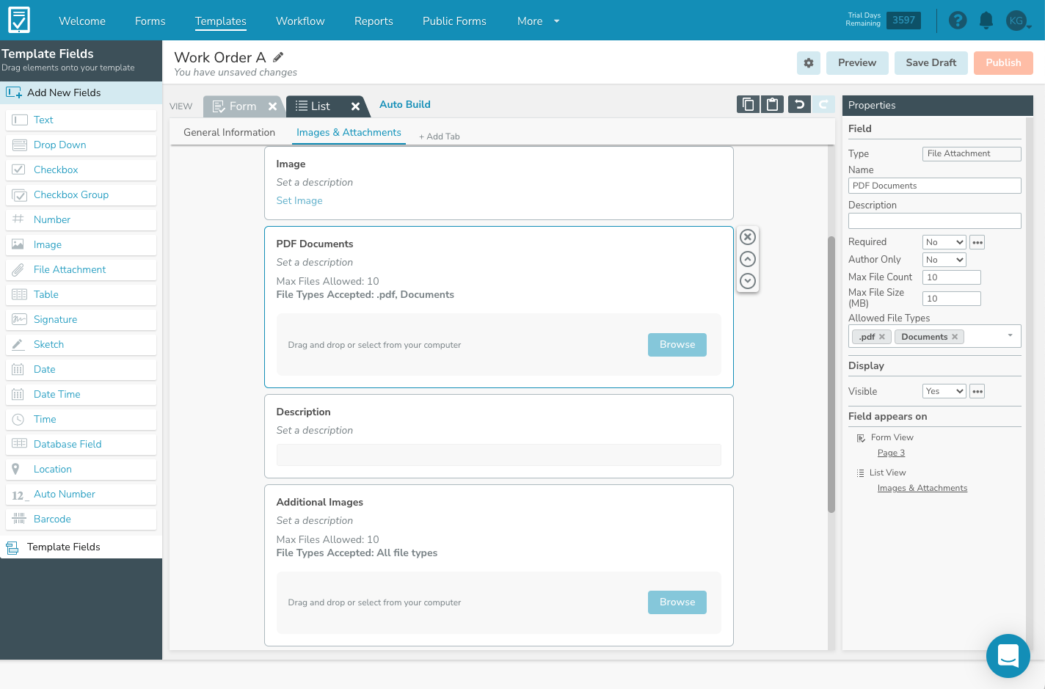This screenshot has height=689, width=1045.
Task: Click the Save Draft button
Action: pyautogui.click(x=931, y=63)
